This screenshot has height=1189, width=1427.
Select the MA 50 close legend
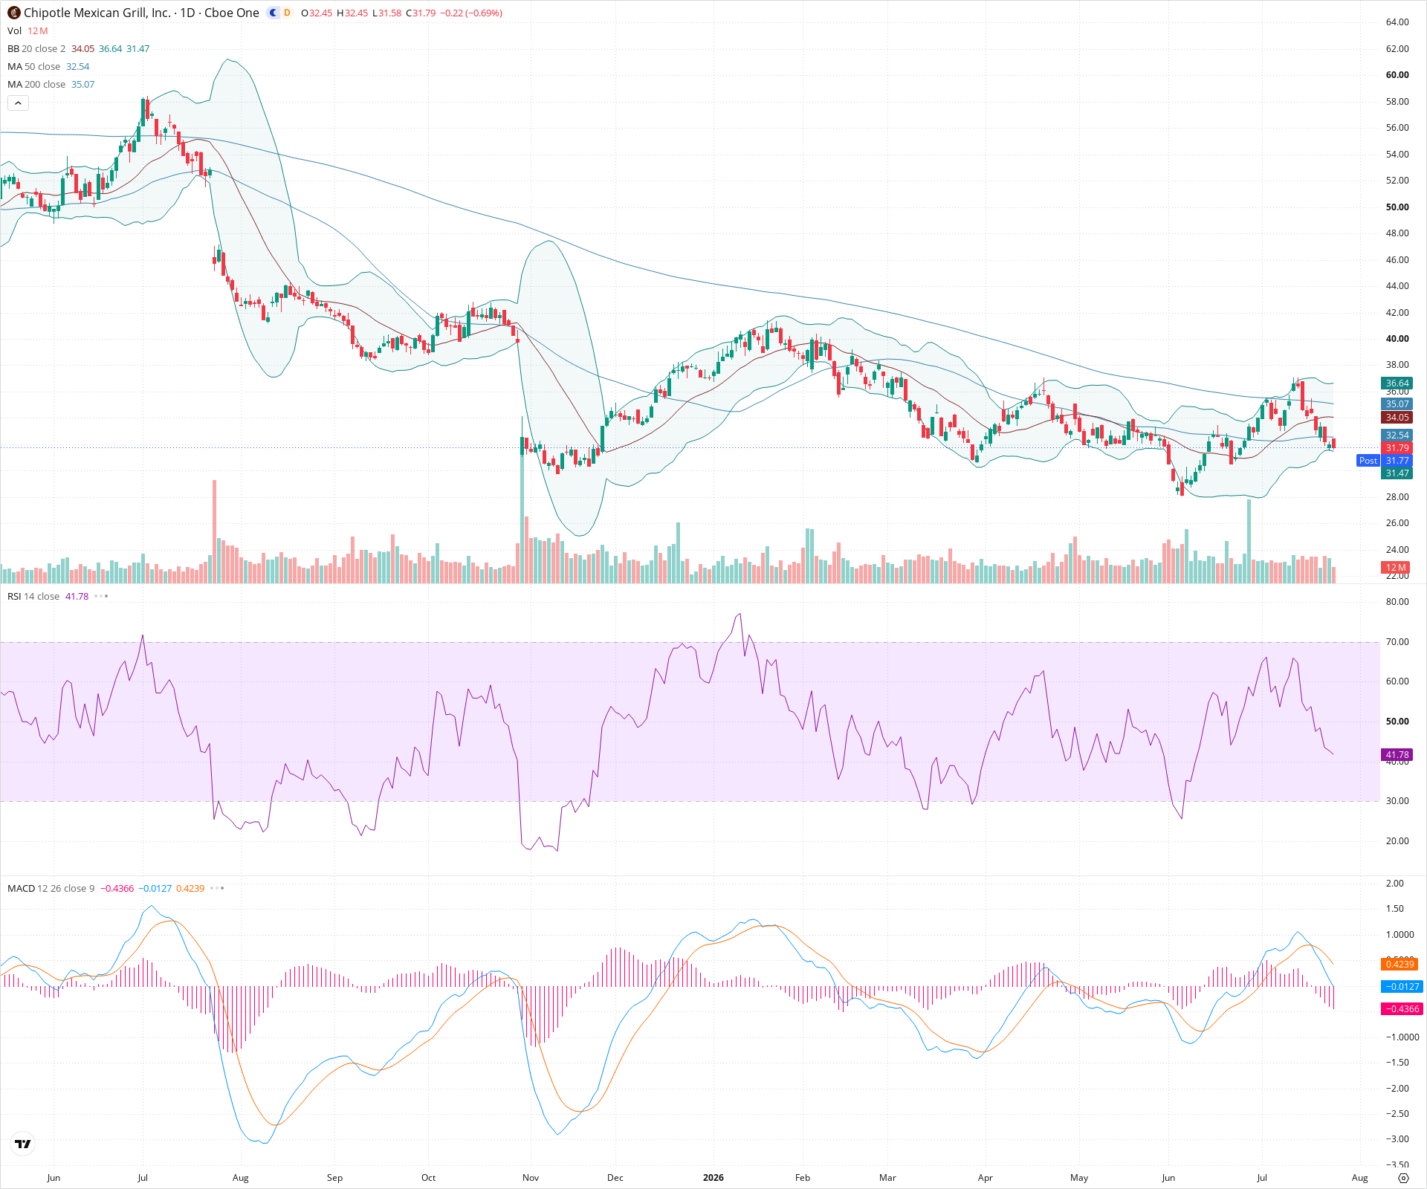(34, 66)
